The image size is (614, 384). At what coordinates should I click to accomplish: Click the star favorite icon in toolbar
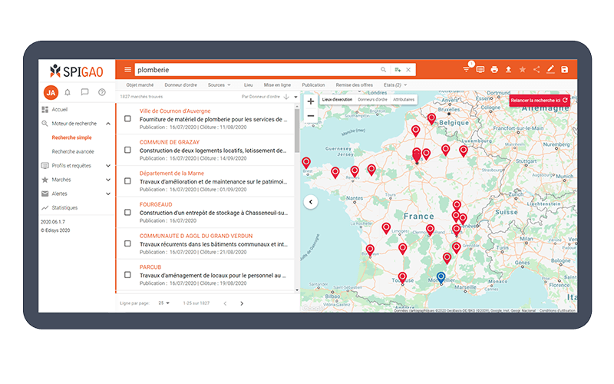click(523, 70)
